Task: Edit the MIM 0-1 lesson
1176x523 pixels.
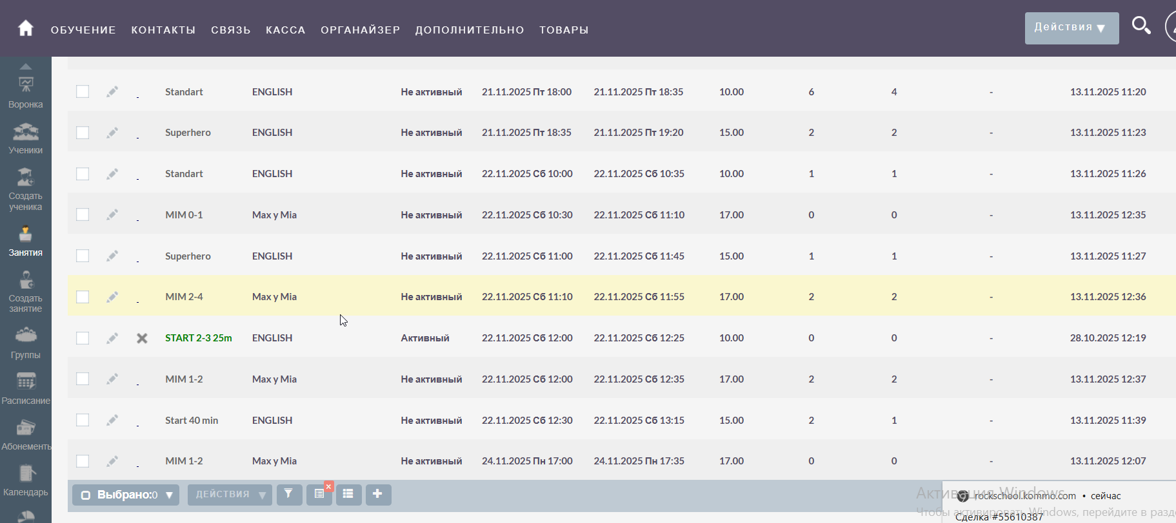Action: [x=112, y=214]
